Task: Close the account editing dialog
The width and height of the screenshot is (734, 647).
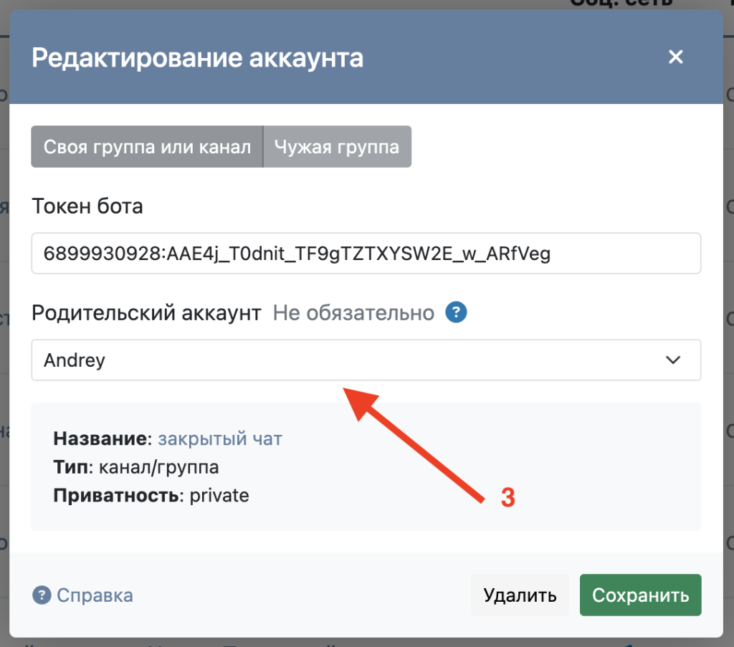Action: point(675,57)
